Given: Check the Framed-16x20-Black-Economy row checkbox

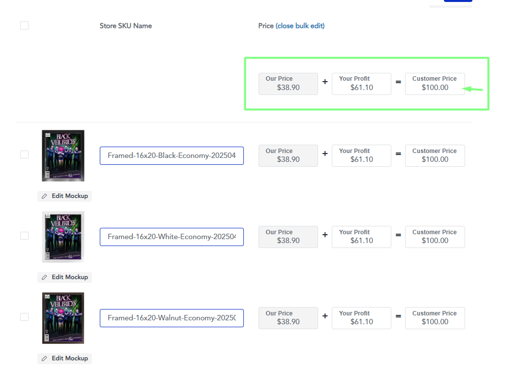Looking at the screenshot, I should [x=24, y=155].
